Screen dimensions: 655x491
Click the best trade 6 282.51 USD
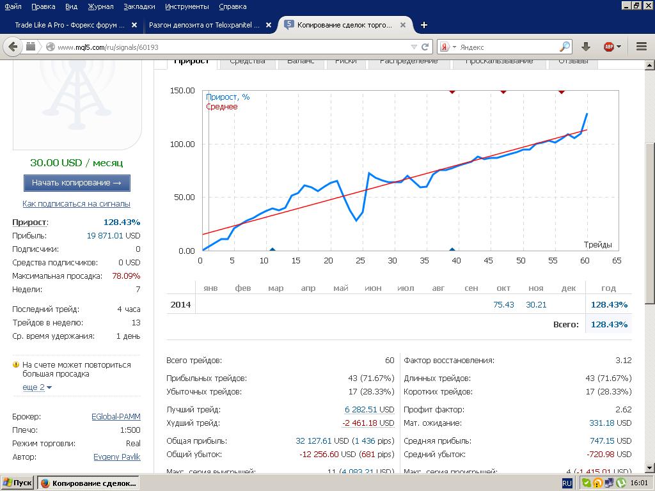369,410
